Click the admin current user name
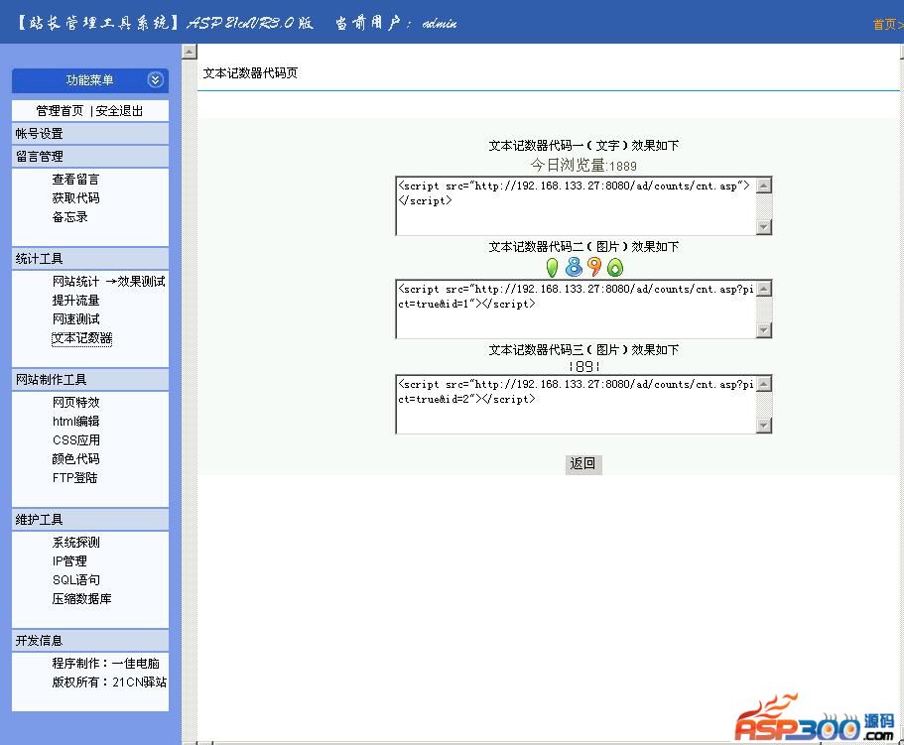This screenshot has width=904, height=745. pyautogui.click(x=440, y=24)
